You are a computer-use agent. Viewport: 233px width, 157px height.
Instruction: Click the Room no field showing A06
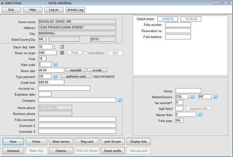[x=47, y=53]
